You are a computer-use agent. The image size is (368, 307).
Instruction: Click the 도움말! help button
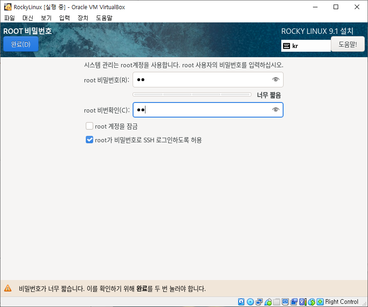pos(348,44)
